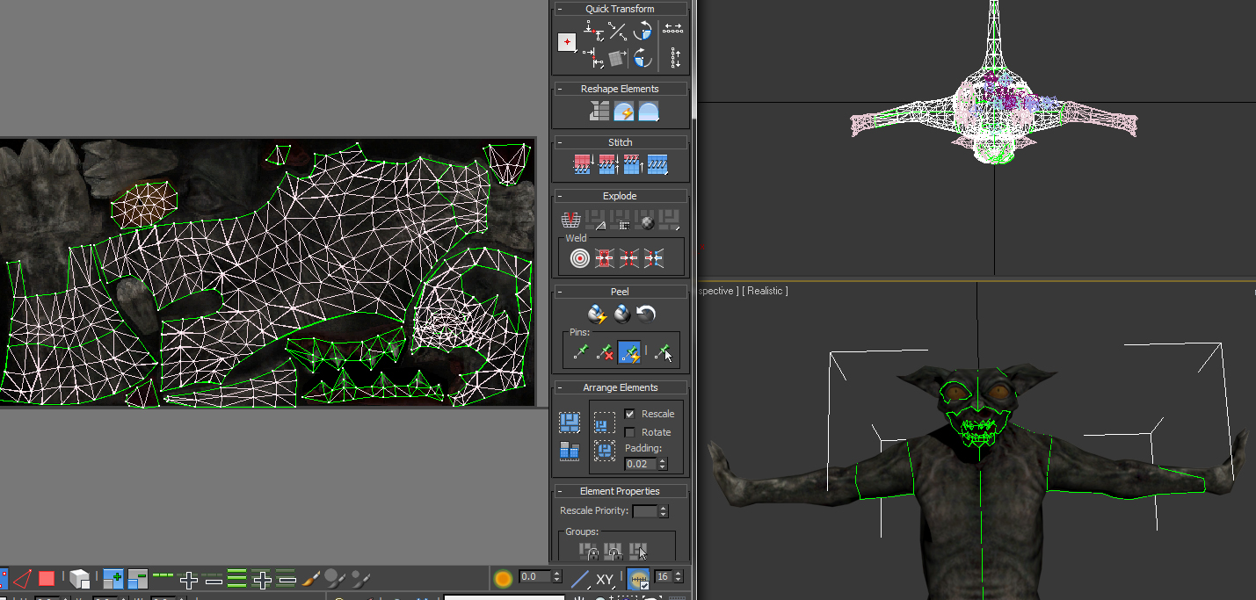
Task: Open the Realistic viewport shading menu
Action: tap(765, 291)
